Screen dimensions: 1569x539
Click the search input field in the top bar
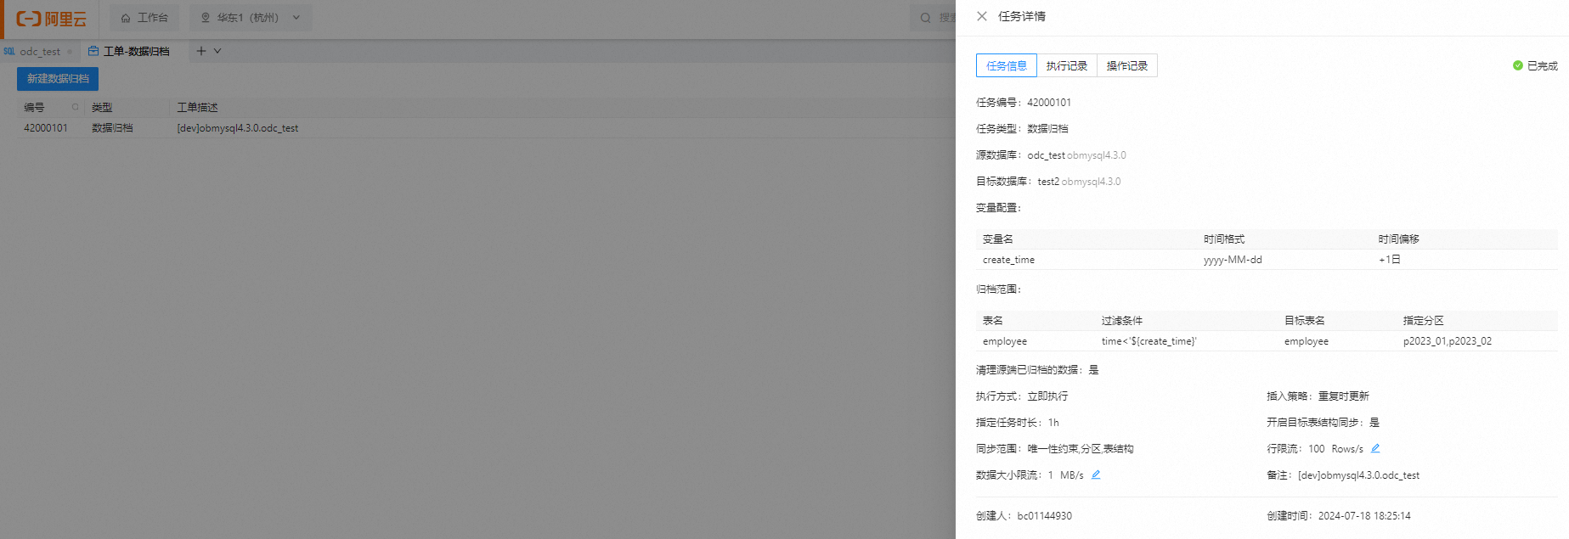[x=934, y=18]
